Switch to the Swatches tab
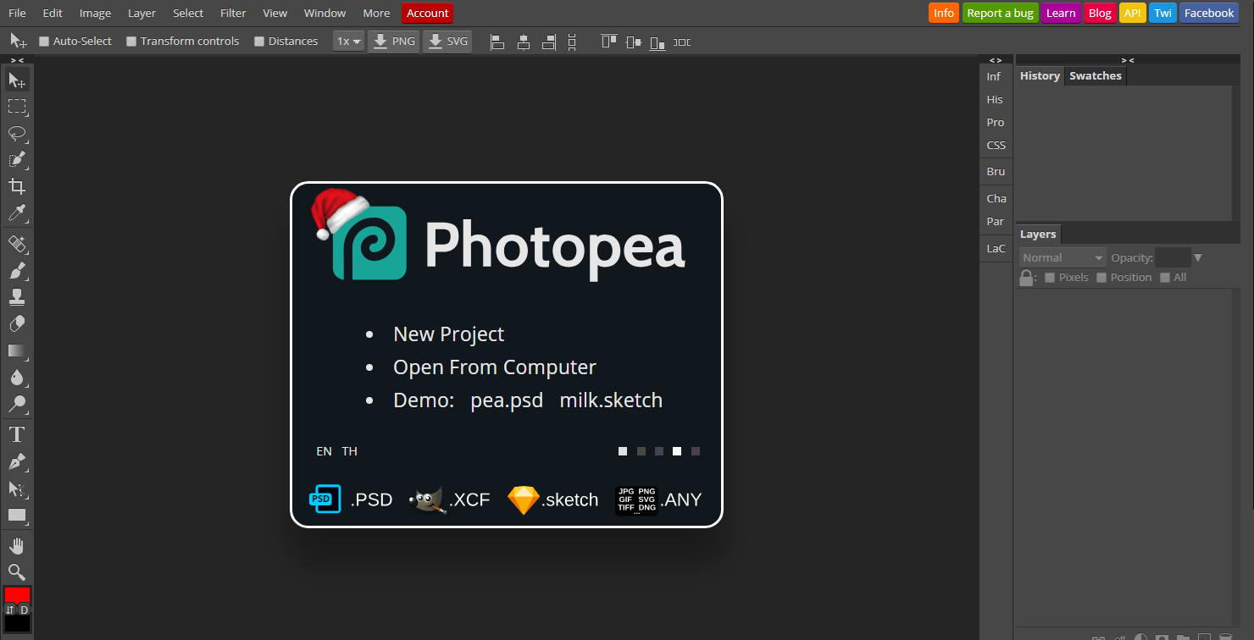The image size is (1254, 640). (x=1095, y=75)
